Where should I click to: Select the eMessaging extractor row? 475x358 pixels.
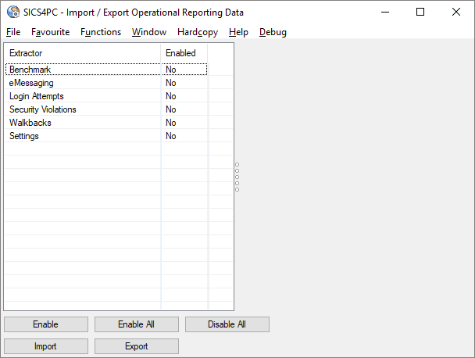pos(106,83)
